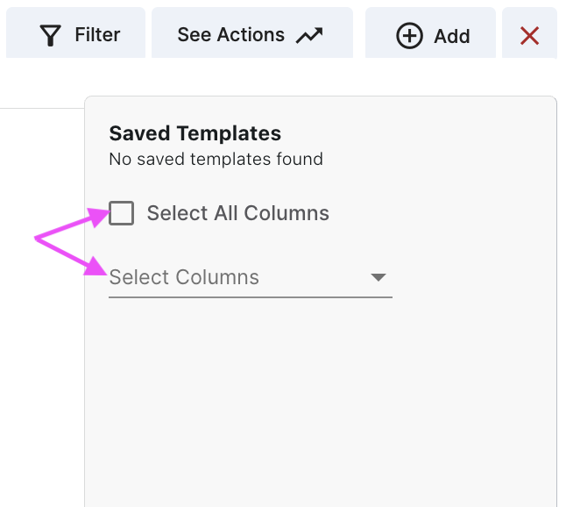Screen dimensions: 566x507
Task: Click the trending arrow icon in See Actions
Action: pyautogui.click(x=309, y=35)
